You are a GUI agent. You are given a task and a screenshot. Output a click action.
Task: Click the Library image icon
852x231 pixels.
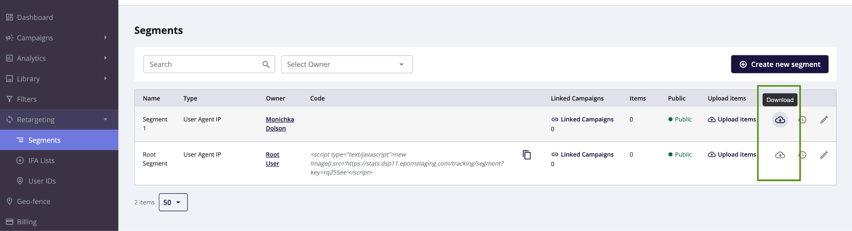coord(9,79)
